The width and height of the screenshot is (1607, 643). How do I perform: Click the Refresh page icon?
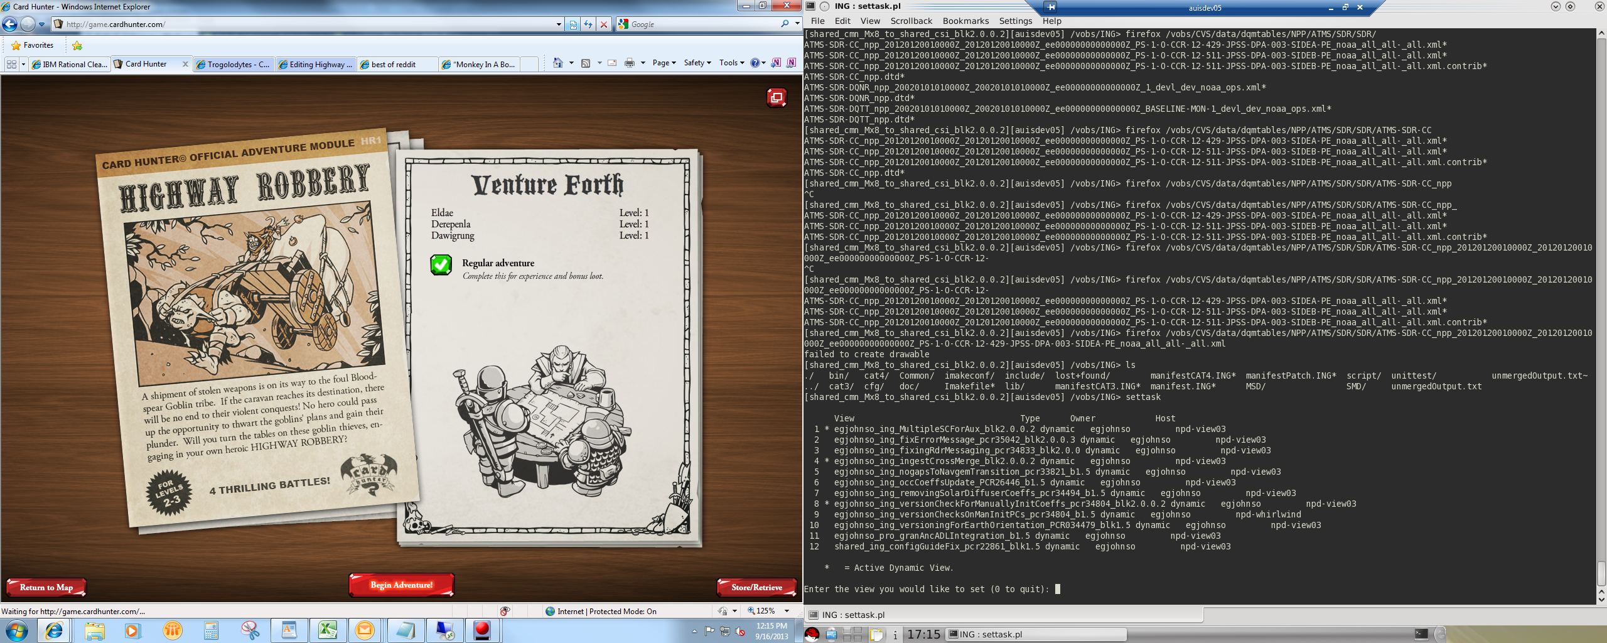click(588, 24)
